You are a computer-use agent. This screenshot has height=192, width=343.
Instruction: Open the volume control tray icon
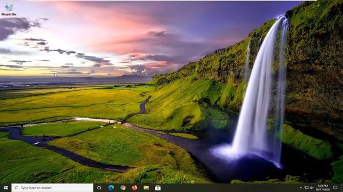coord(312,188)
